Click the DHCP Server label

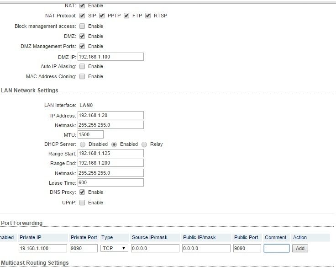point(60,144)
